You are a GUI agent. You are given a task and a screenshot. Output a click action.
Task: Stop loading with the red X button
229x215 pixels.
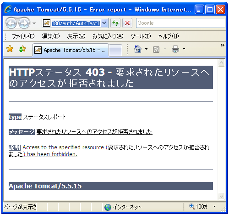[x=127, y=23]
